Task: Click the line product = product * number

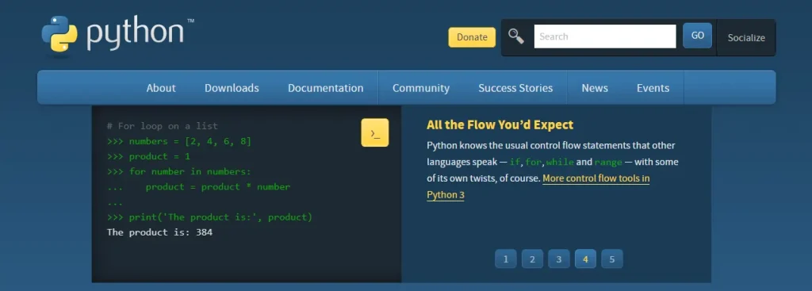Action: (x=199, y=187)
